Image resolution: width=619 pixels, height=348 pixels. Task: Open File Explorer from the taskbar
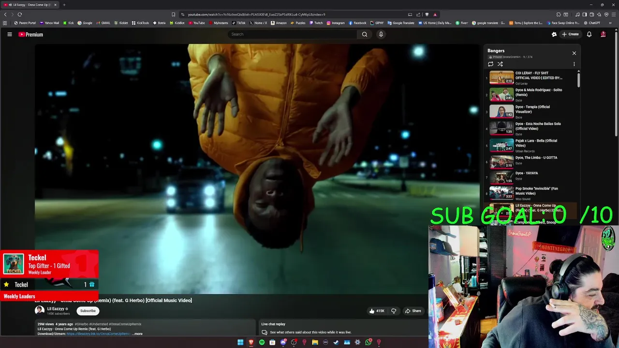tap(315, 343)
